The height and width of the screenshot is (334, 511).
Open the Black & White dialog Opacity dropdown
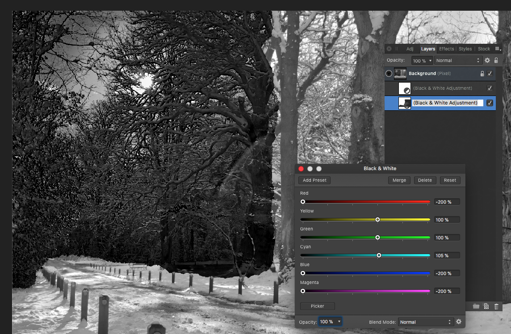point(330,321)
